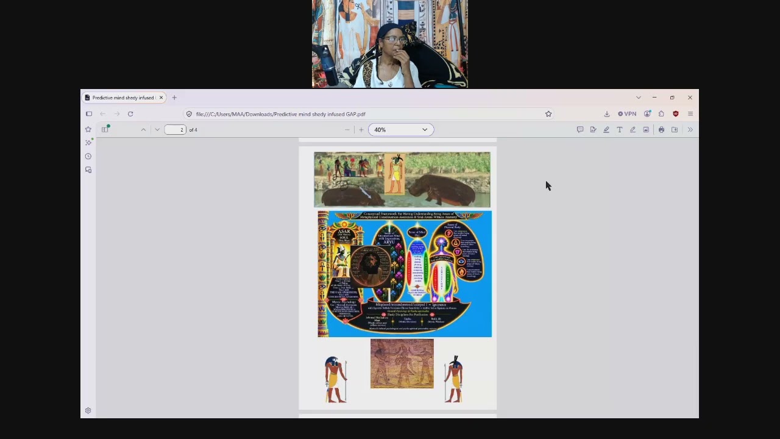Open the browser downloads panel
780x439 pixels.
[607, 114]
